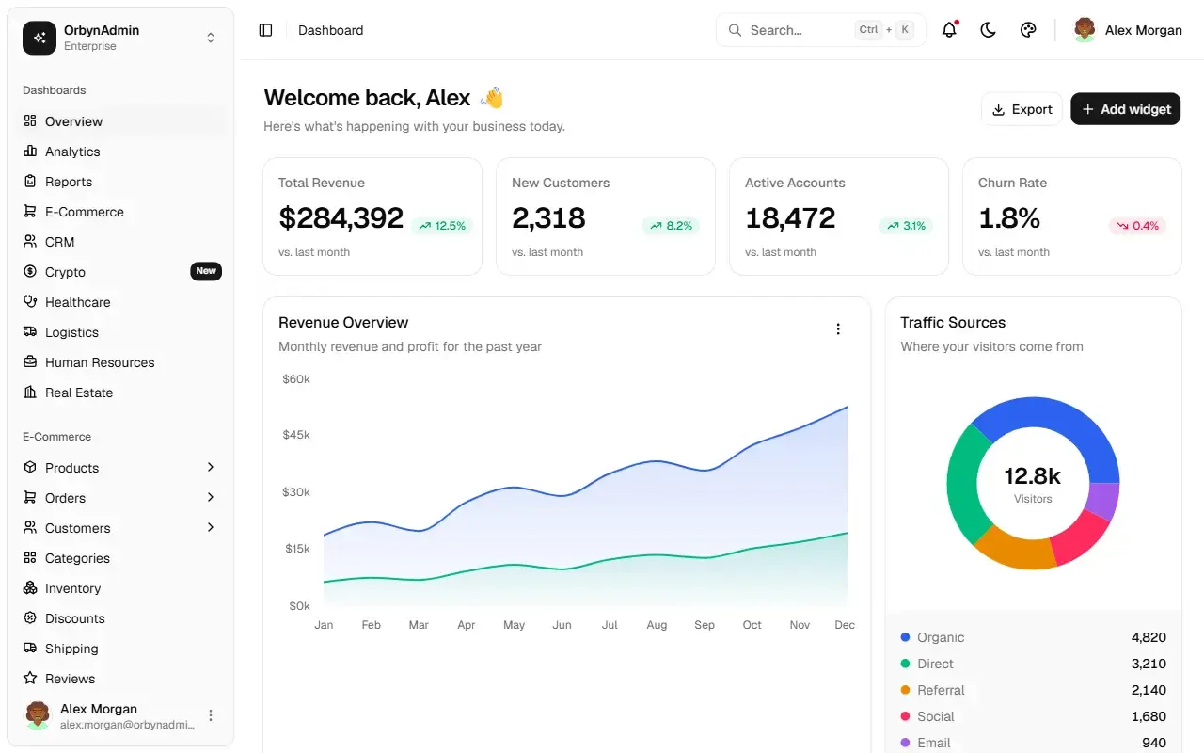Image resolution: width=1204 pixels, height=753 pixels.
Task: Click the Discounts badge icon
Action: click(x=30, y=618)
